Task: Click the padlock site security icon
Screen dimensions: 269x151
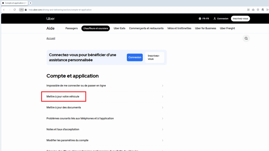Action: (26, 10)
